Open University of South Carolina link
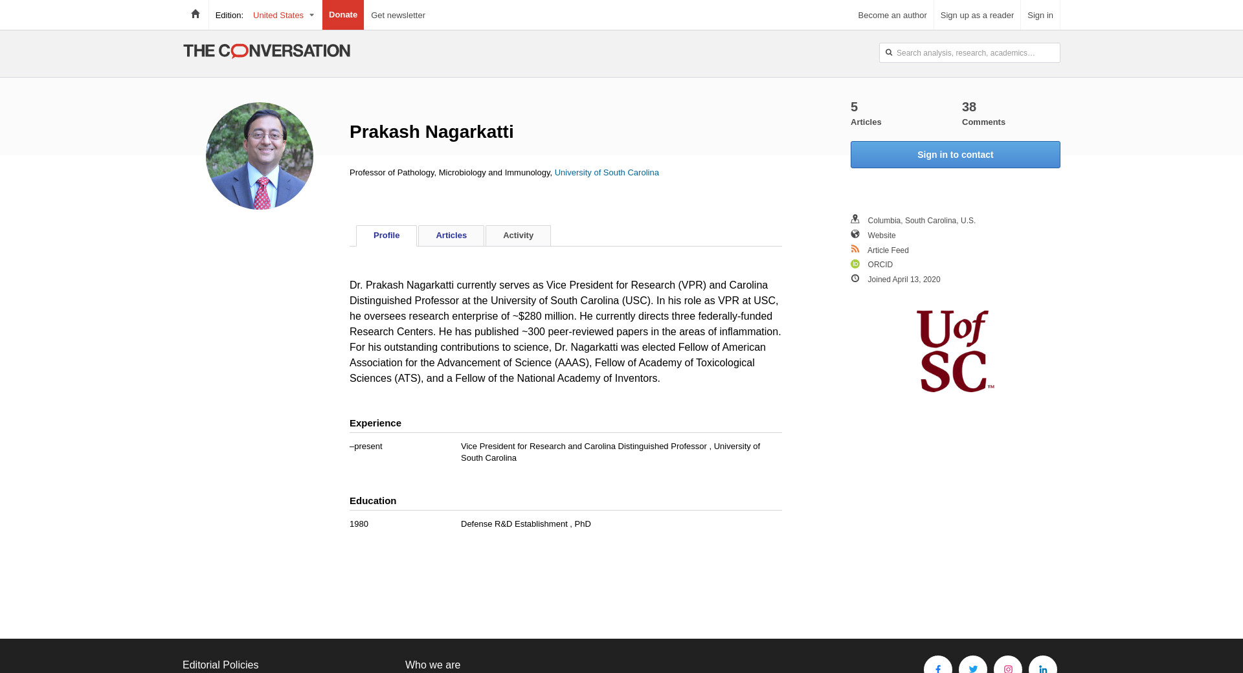 (x=607, y=173)
